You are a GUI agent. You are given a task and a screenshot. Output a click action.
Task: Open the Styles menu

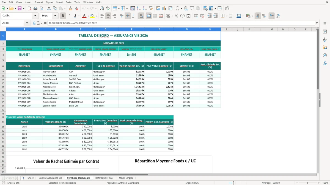click(x=50, y=2)
